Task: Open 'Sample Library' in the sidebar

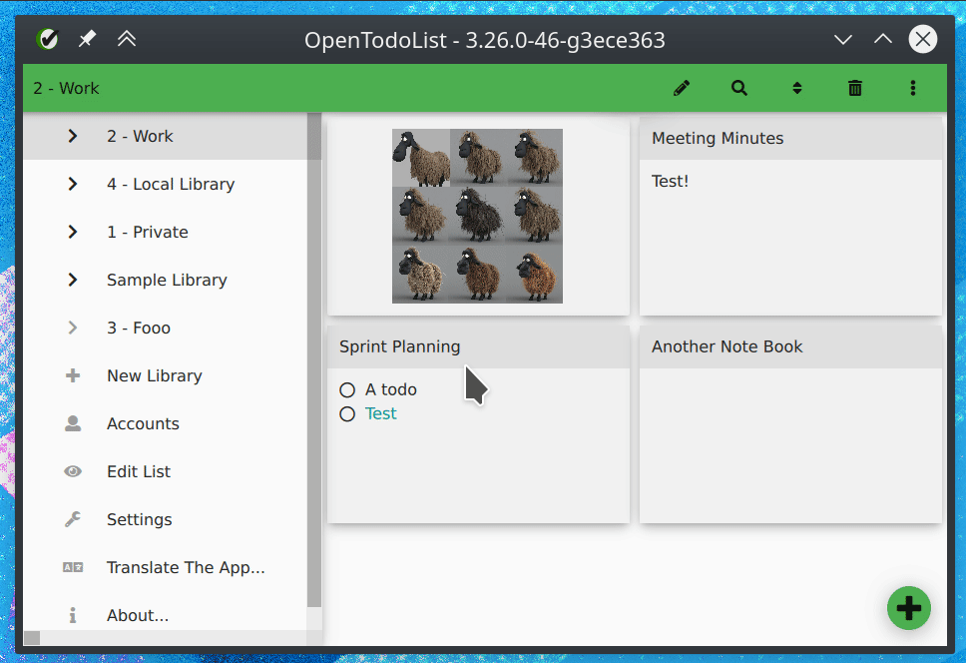Action: pyautogui.click(x=165, y=280)
